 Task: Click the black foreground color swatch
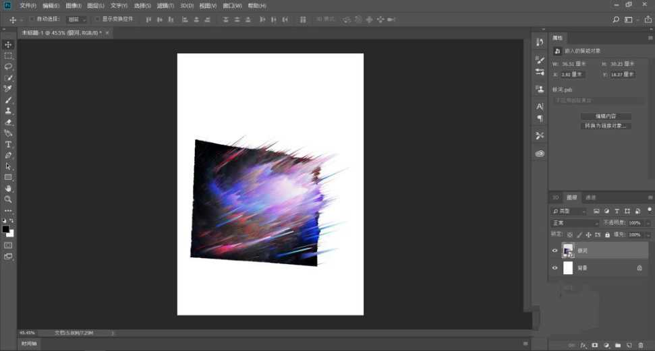pos(6,230)
